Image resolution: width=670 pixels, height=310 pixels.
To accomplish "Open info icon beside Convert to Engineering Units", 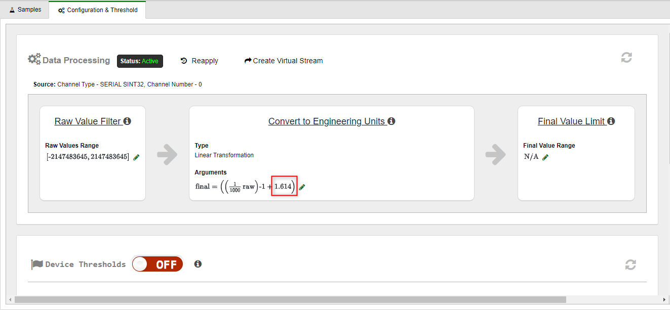I will click(391, 121).
